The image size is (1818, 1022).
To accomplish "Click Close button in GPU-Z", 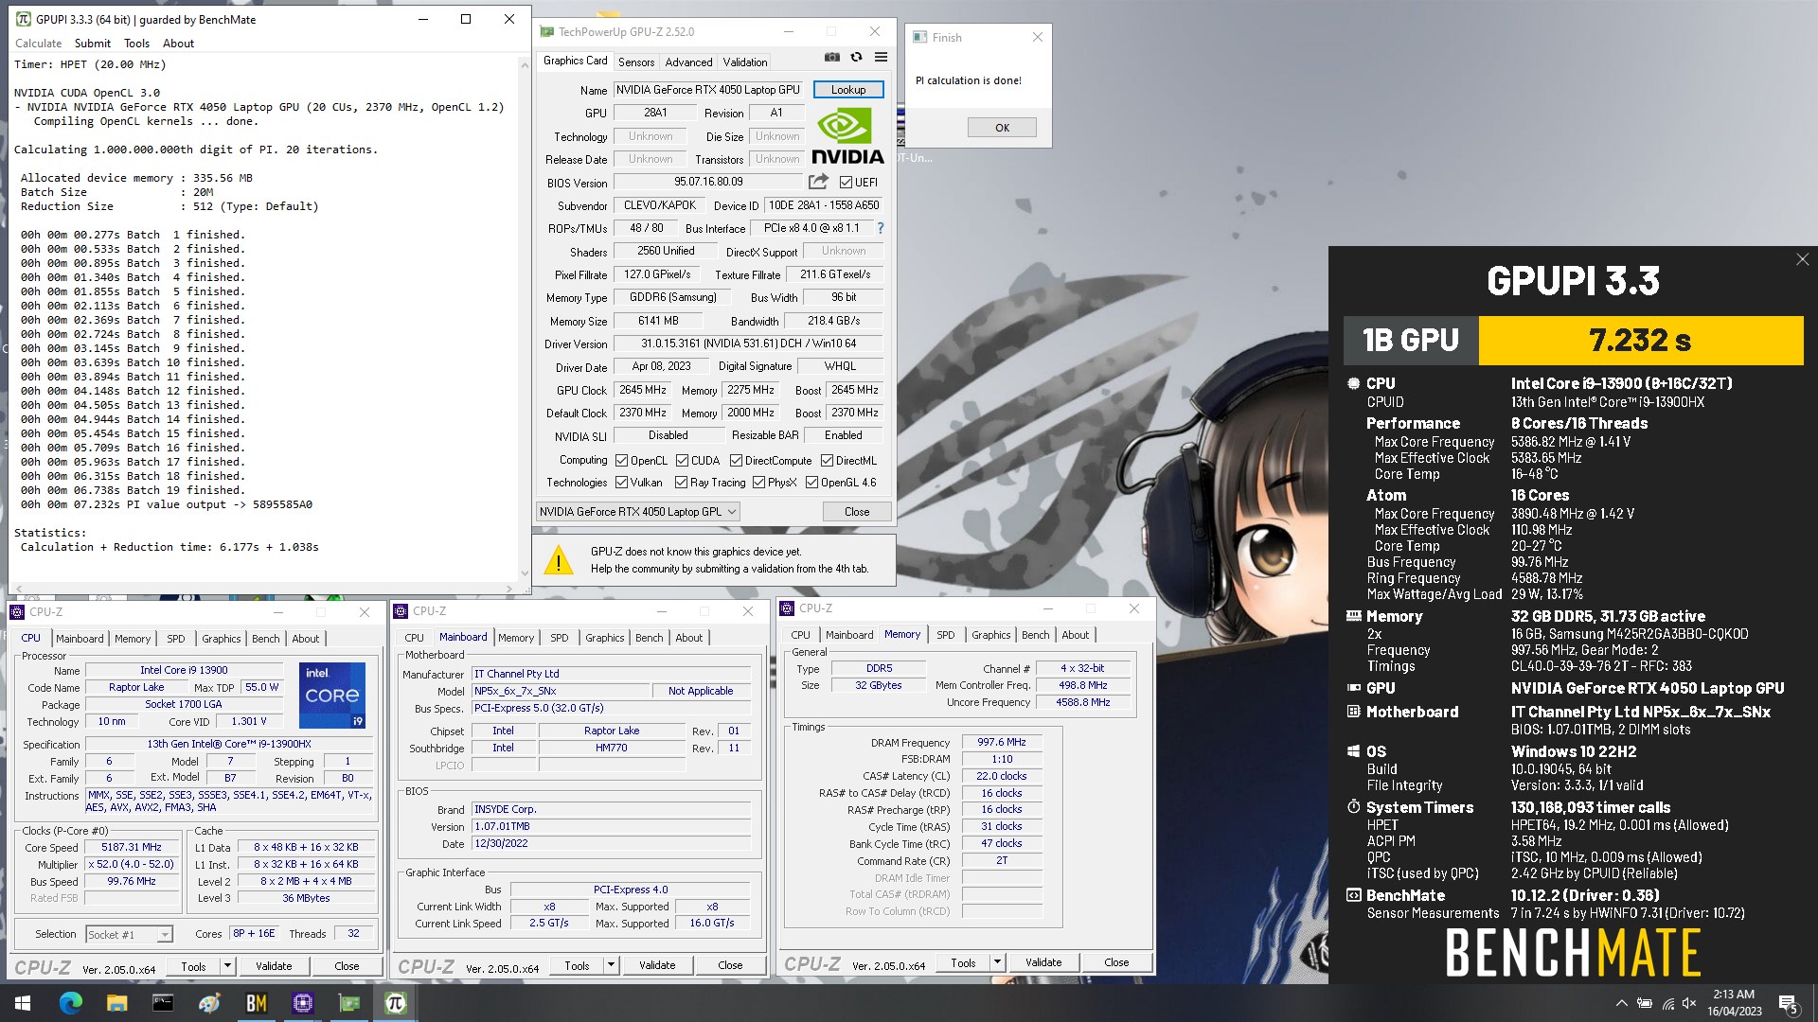I will (x=857, y=512).
